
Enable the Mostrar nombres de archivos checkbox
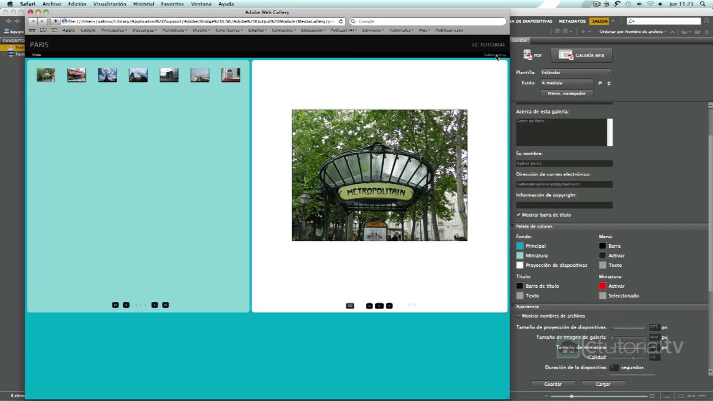click(518, 316)
